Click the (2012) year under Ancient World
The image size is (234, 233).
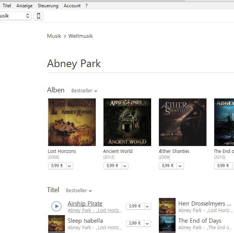tap(109, 157)
